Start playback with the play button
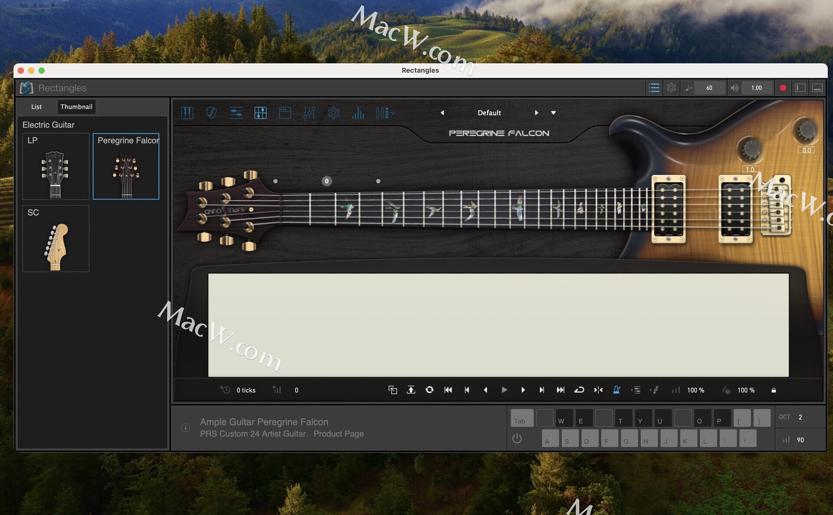Viewport: 833px width, 515px height. tap(504, 390)
